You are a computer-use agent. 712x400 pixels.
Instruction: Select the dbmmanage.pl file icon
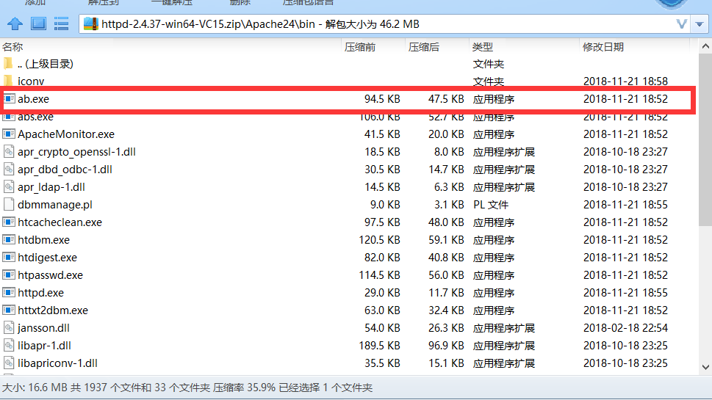[9, 205]
